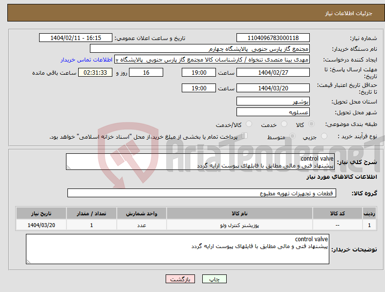Click the buyer name field مجتمع گاز پارس جنوبی

[200, 48]
